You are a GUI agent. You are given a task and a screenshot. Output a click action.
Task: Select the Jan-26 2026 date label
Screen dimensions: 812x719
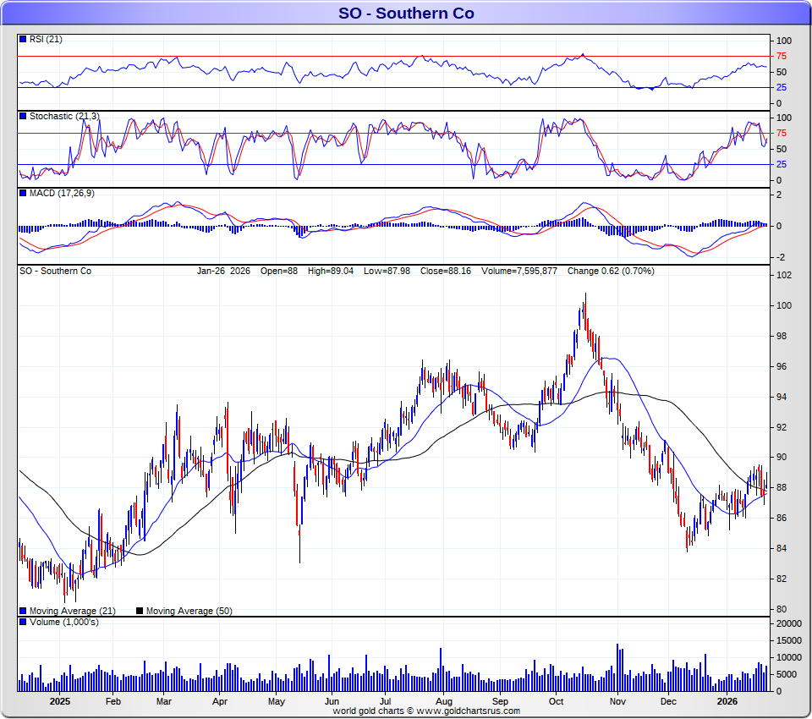[223, 271]
